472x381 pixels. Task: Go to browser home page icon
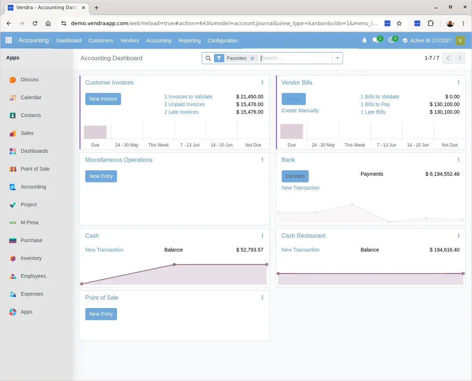(48, 23)
